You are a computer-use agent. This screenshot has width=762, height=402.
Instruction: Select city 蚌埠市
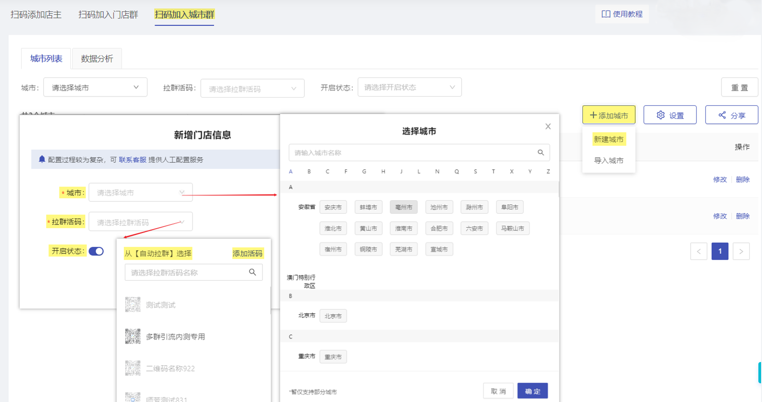tap(368, 207)
